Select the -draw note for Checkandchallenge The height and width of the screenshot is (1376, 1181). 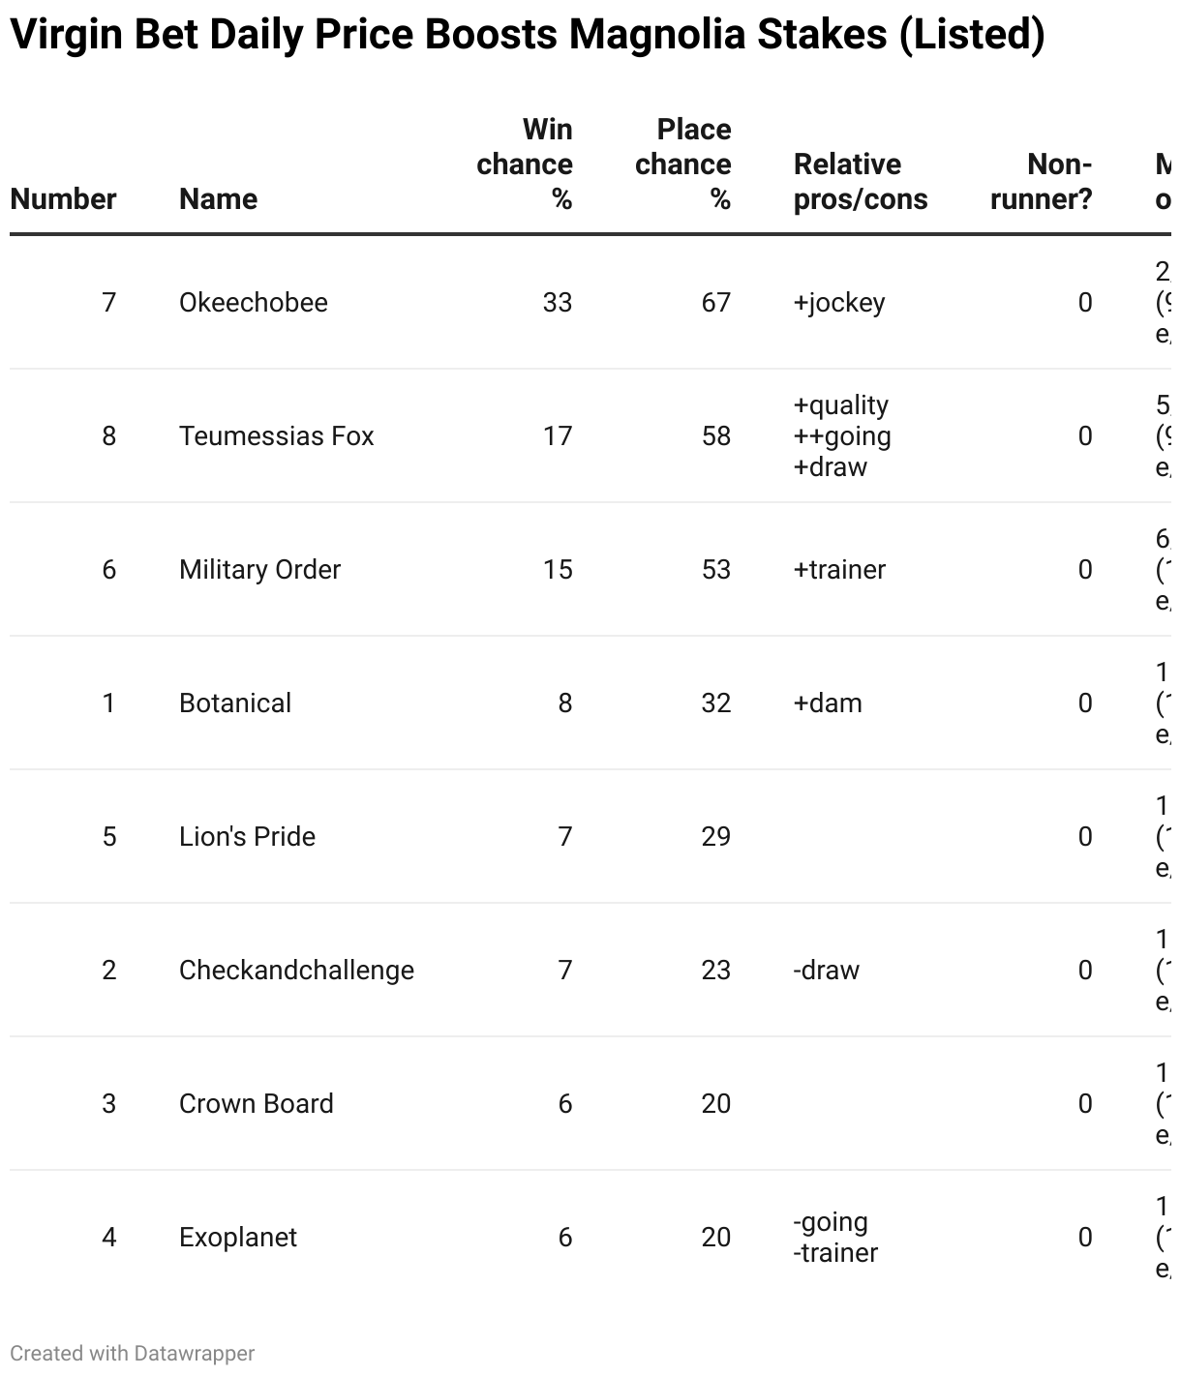826,971
